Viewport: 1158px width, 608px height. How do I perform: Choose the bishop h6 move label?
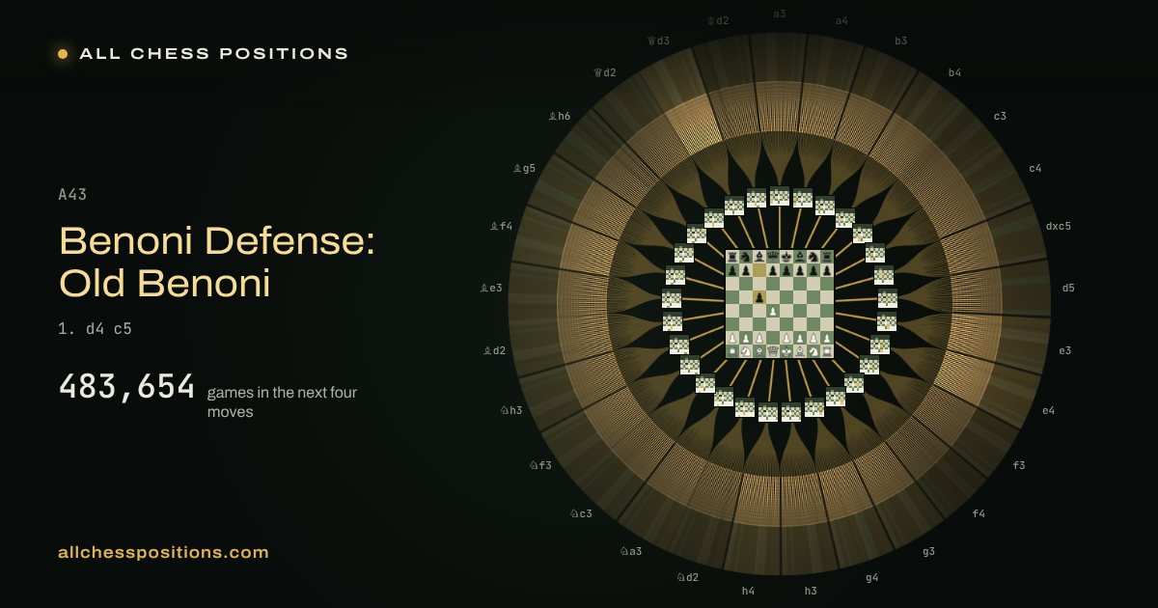(559, 116)
